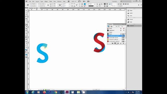The height and width of the screenshot is (94, 167).
Task: Toggle formatting affects text in Swatches panel
Action: click(112, 26)
